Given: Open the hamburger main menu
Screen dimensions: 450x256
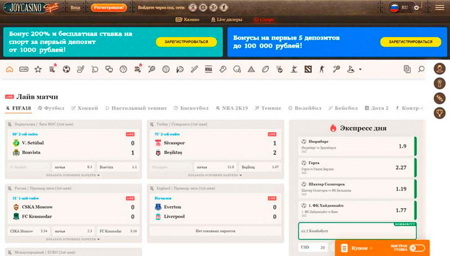Looking at the screenshot, I should coord(439,7).
